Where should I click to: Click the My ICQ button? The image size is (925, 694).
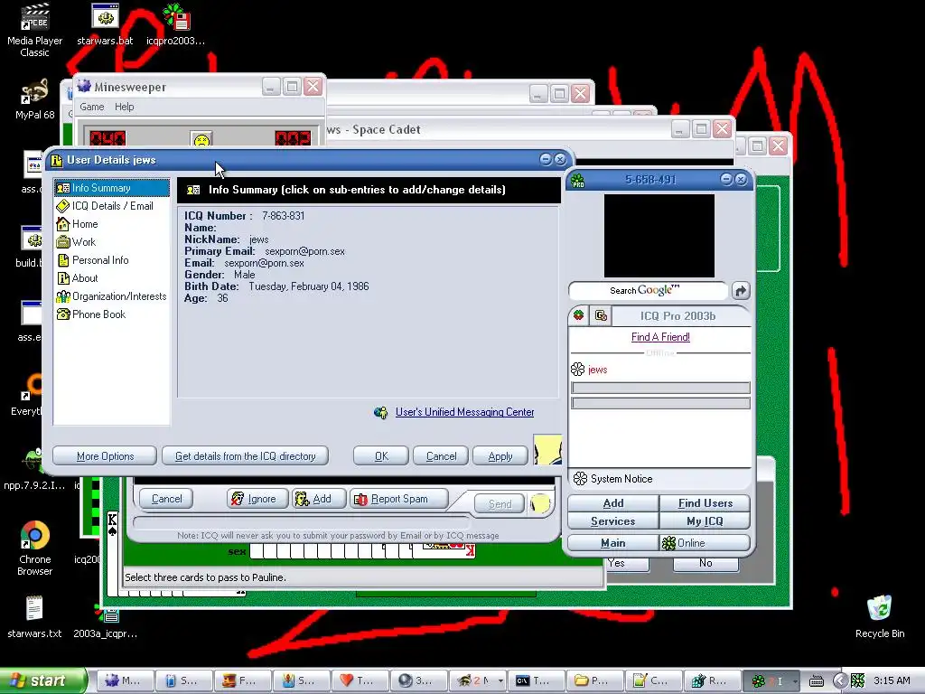[x=705, y=521]
